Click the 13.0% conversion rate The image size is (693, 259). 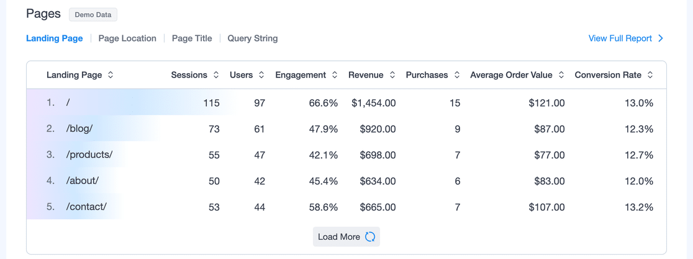(639, 103)
